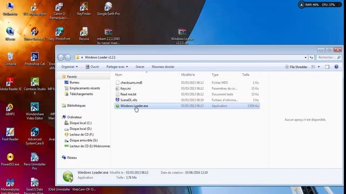Screen dimensions: 346x194
Task: Refresh the folder address bar
Action: [x=311, y=58]
